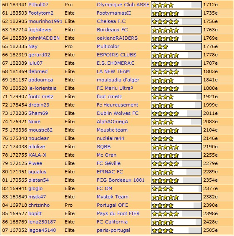Visit the oaklandRAIDERS team page
Viewport: 234px width, 236px height.
click(x=117, y=38)
